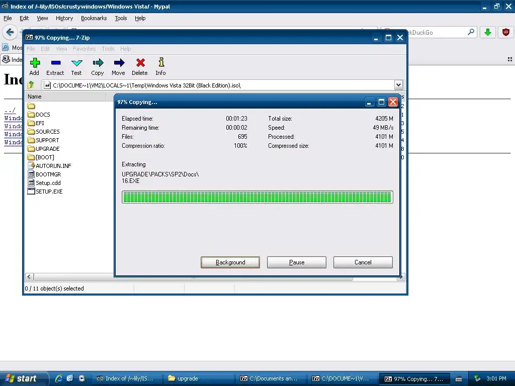This screenshot has height=386, width=515.
Task: Select the SETUP.EXE file icon
Action: pyautogui.click(x=31, y=191)
